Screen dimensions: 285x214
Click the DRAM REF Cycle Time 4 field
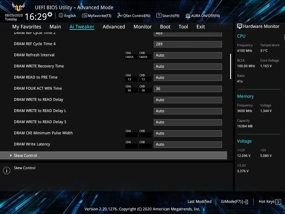(x=188, y=44)
